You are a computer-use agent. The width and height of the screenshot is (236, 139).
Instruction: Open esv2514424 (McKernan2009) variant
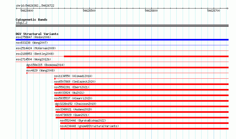(36, 48)
